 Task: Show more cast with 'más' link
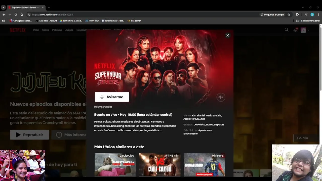tap(203, 119)
